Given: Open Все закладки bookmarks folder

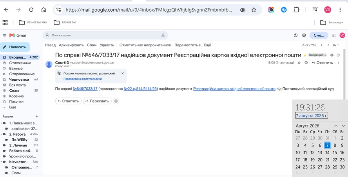Looking at the screenshot, I should coord(332,22).
